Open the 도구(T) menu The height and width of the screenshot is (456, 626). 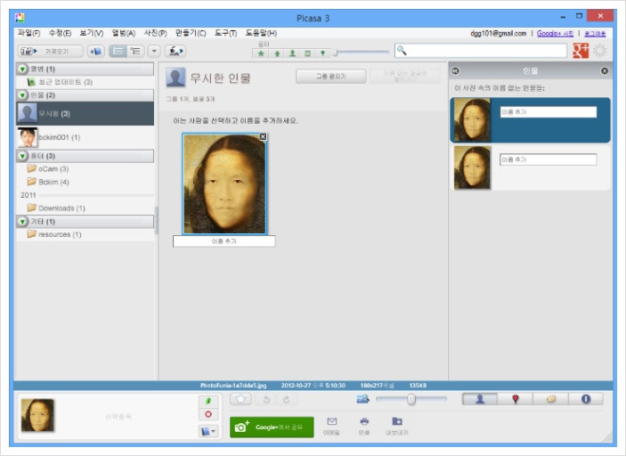point(225,33)
